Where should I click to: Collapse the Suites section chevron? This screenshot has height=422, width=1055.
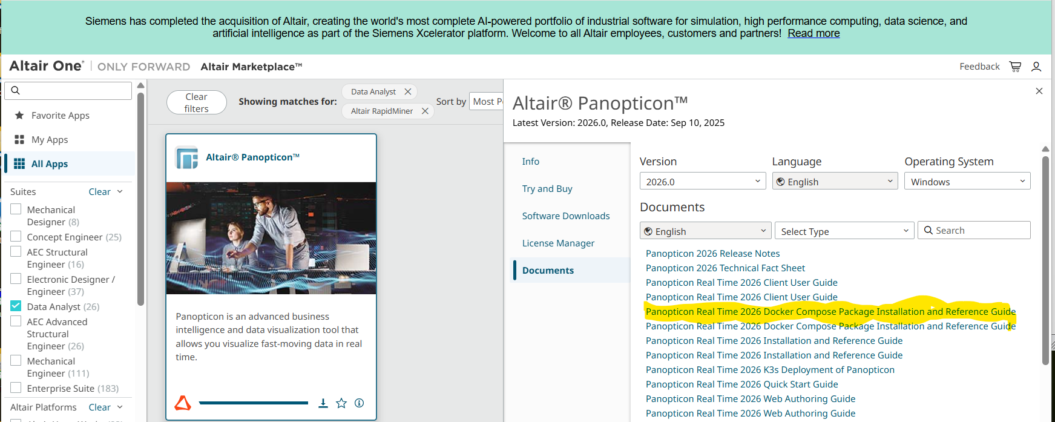(x=120, y=191)
